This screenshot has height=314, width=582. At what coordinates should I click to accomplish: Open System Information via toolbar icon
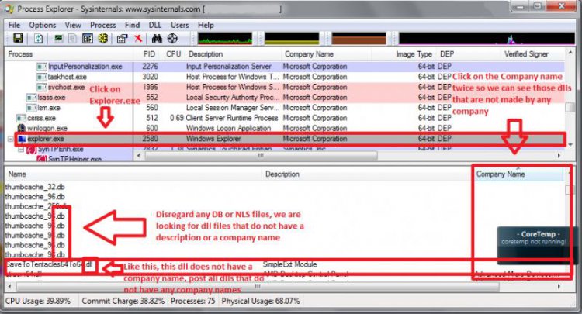pyautogui.click(x=58, y=38)
